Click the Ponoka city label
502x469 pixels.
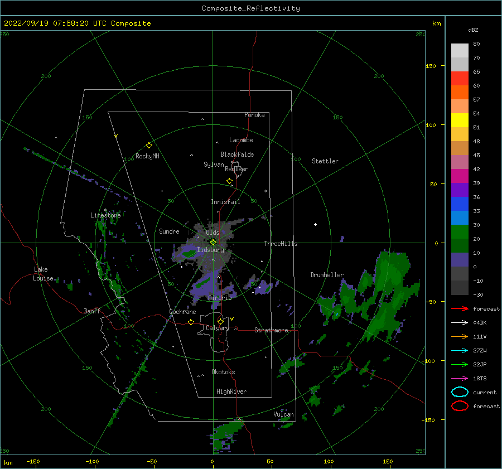pos(254,115)
